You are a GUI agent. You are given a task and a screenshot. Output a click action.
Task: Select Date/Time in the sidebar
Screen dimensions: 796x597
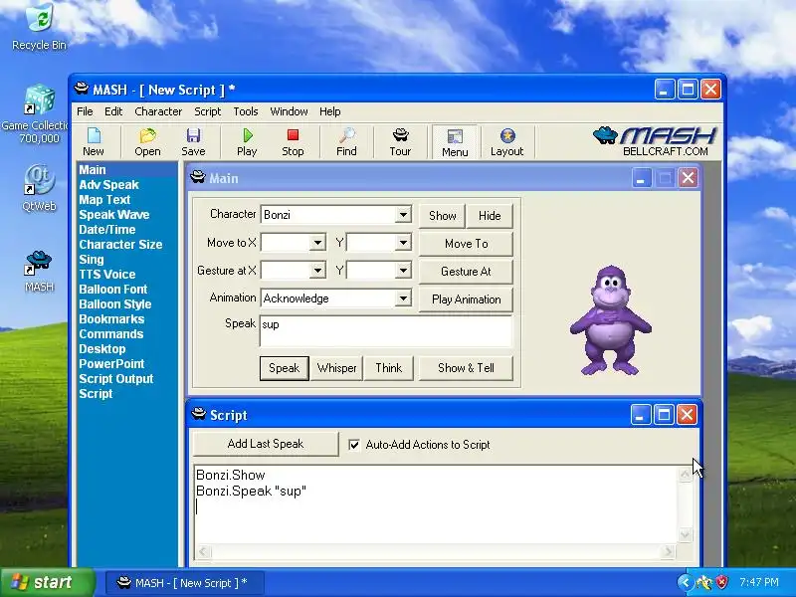[107, 230]
